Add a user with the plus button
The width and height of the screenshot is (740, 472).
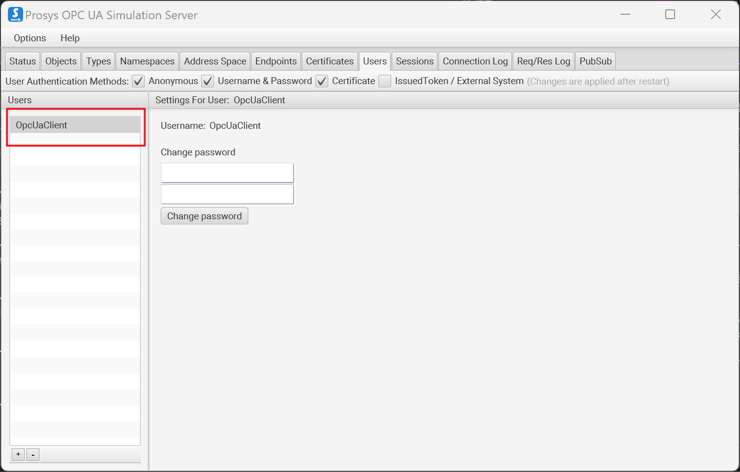(x=18, y=454)
